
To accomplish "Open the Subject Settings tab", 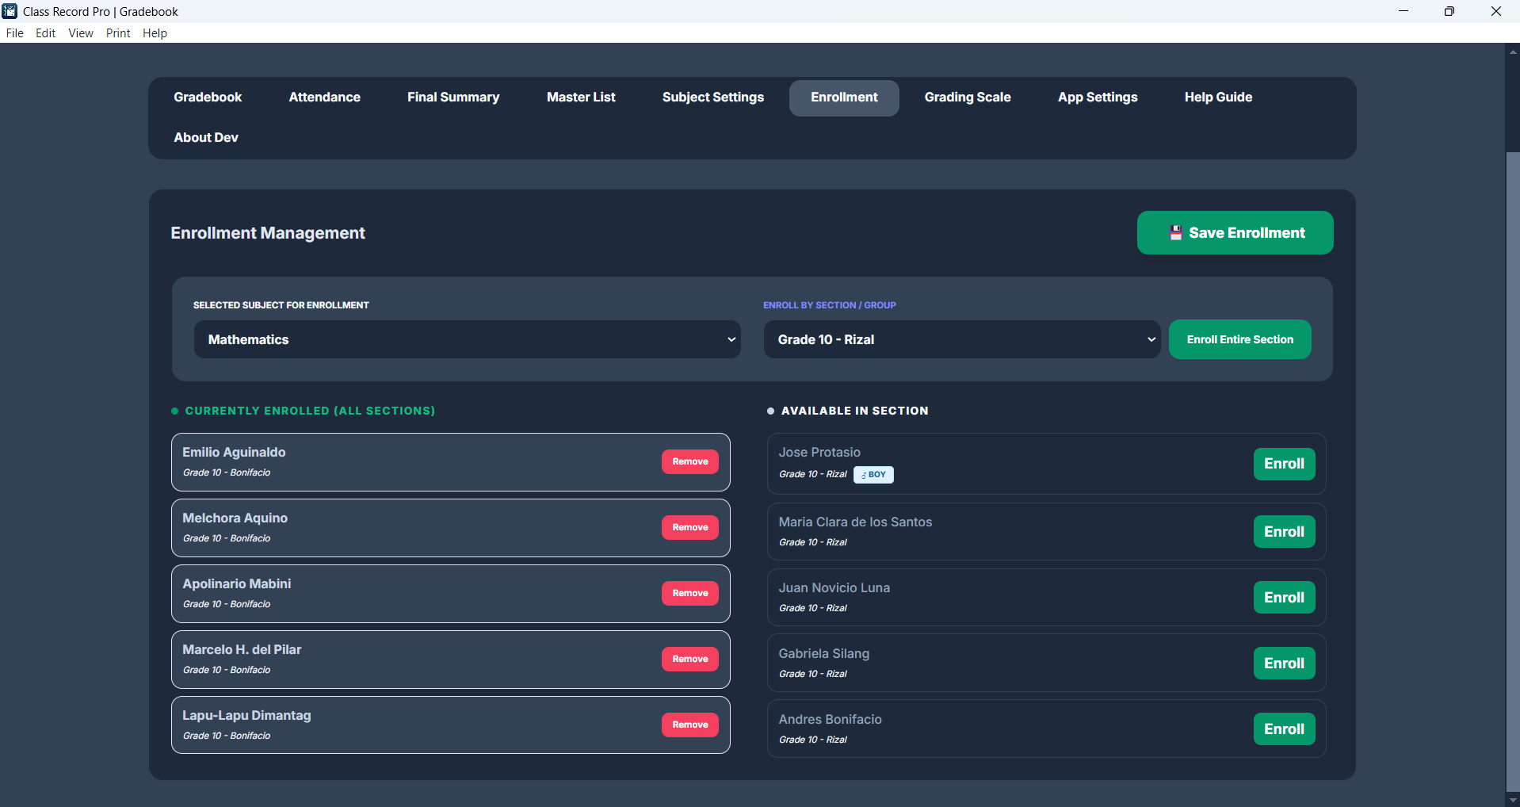I will (712, 98).
